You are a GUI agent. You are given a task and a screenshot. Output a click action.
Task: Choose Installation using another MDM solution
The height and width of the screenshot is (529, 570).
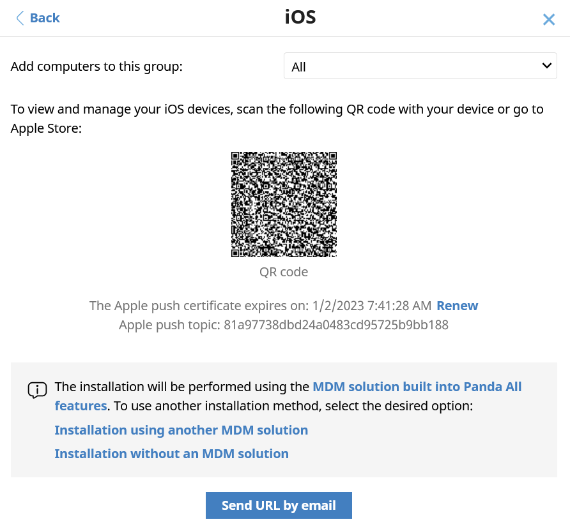181,430
